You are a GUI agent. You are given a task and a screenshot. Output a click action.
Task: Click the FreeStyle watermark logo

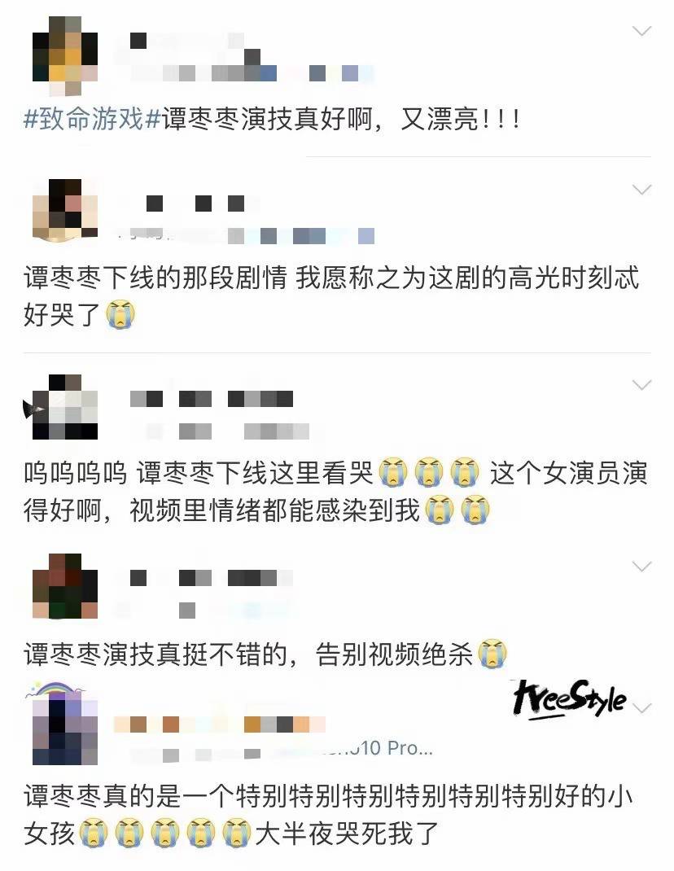570,698
